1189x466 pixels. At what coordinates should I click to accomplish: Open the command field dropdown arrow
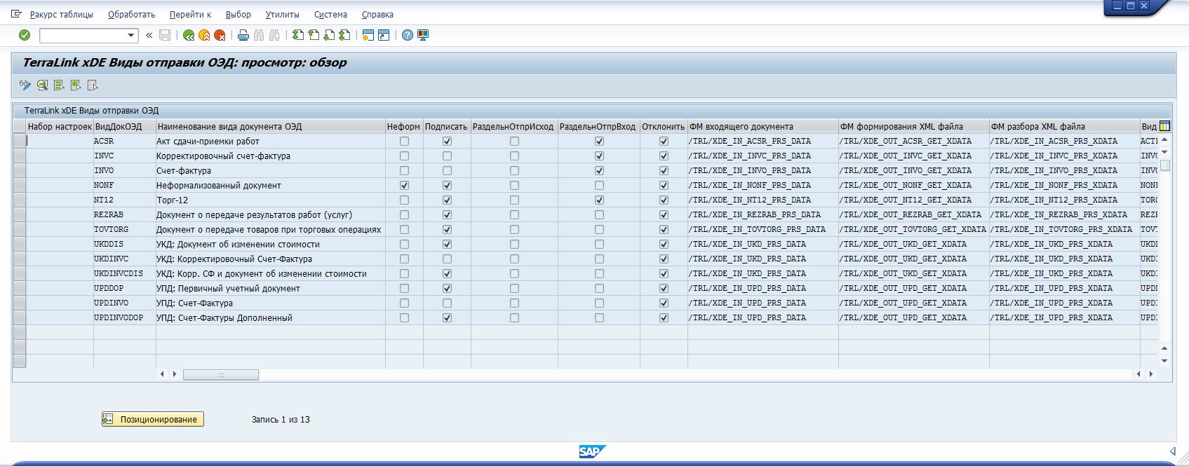click(x=130, y=35)
